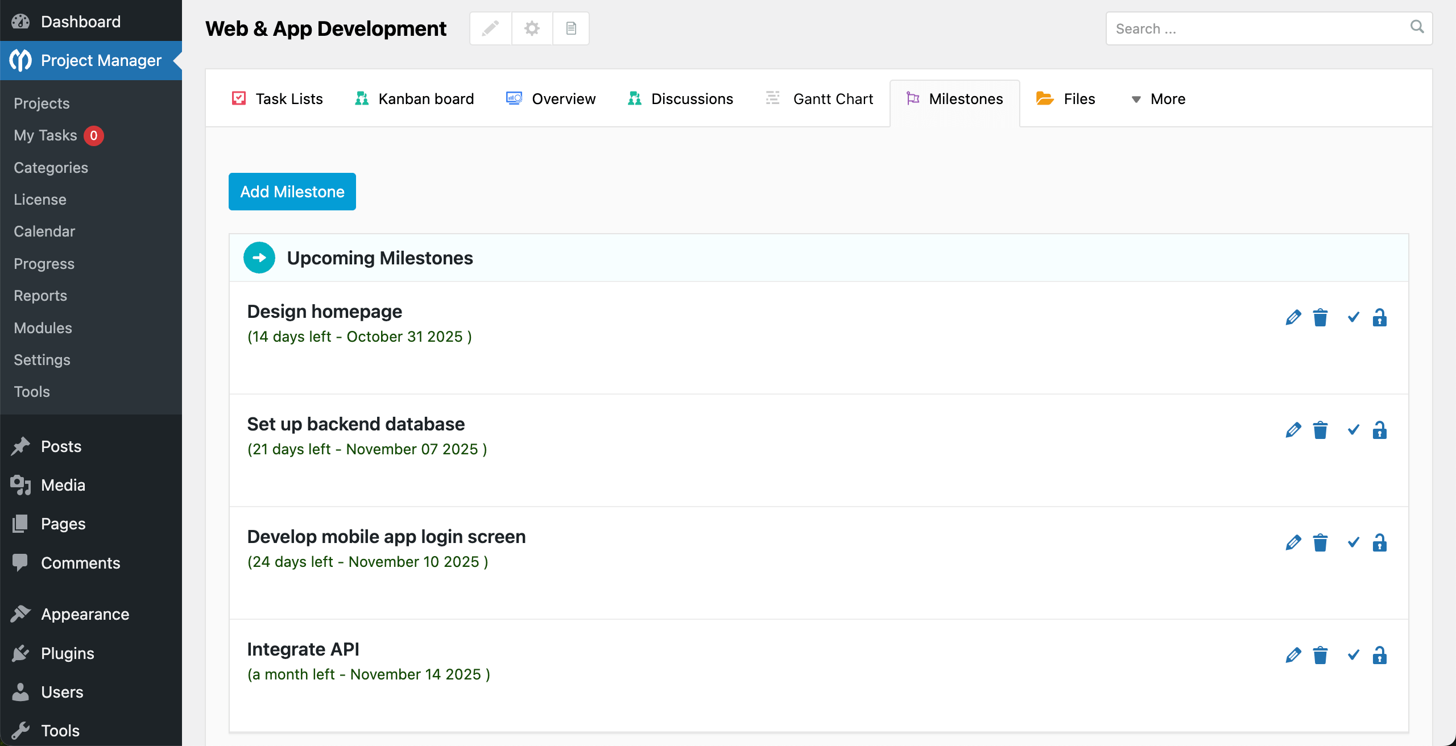Click the project edit pencil icon
The width and height of the screenshot is (1456, 746).
pos(490,28)
